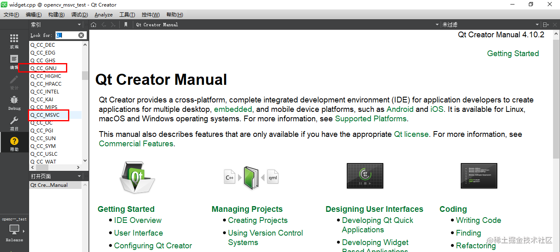Image resolution: width=560 pixels, height=252 pixels.
Task: Select Qt Cre...Manual in open pages list
Action: [x=55, y=185]
